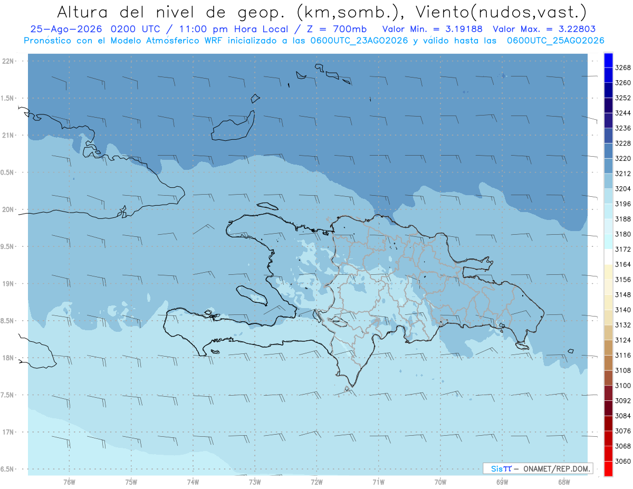Pick the brown swatch between 3116 and 3108
633x489 pixels.
pos(608,363)
